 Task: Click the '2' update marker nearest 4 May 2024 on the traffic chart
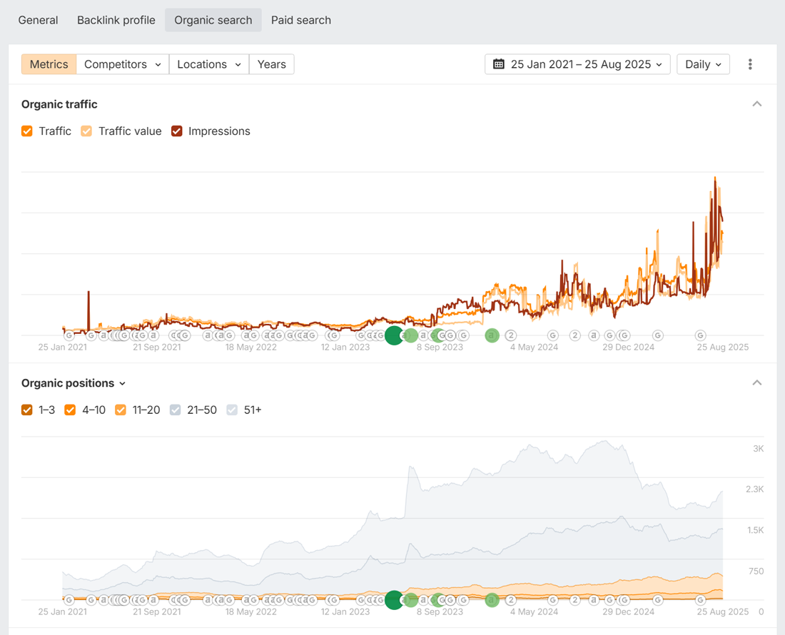point(511,335)
